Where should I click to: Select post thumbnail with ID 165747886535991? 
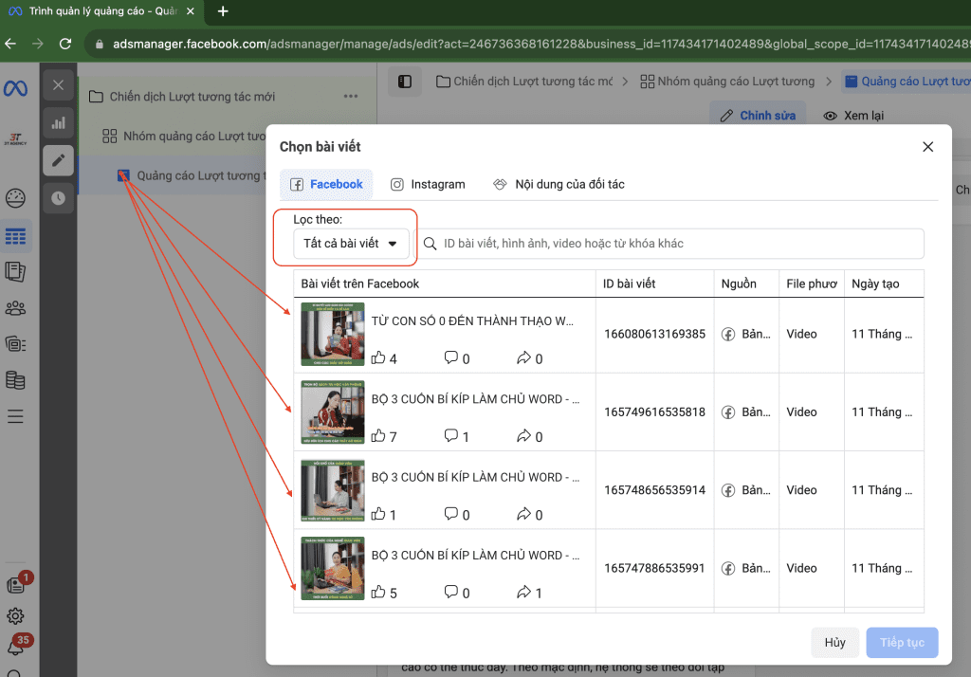point(333,568)
